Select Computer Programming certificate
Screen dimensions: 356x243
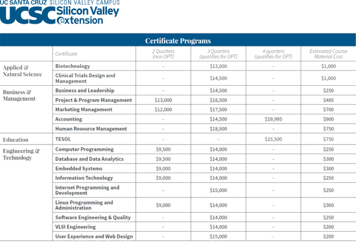coord(84,149)
